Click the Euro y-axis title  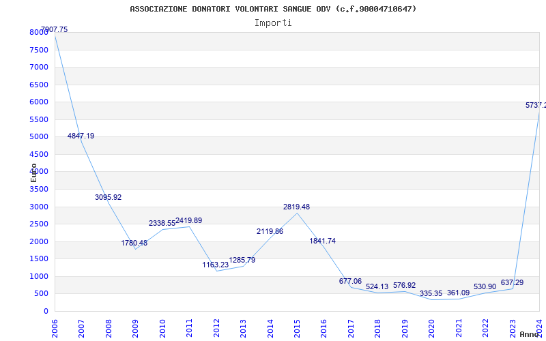[x=33, y=173]
